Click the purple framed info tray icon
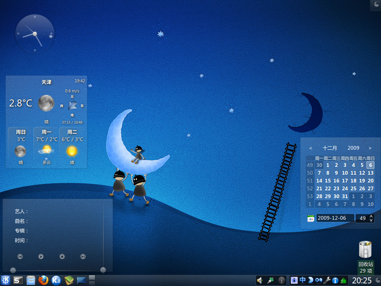The image size is (381, 286). point(294,280)
